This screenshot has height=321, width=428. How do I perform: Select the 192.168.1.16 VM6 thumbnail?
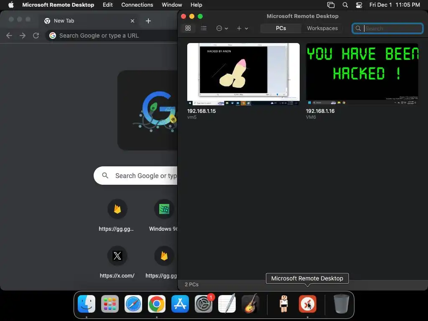tap(362, 74)
